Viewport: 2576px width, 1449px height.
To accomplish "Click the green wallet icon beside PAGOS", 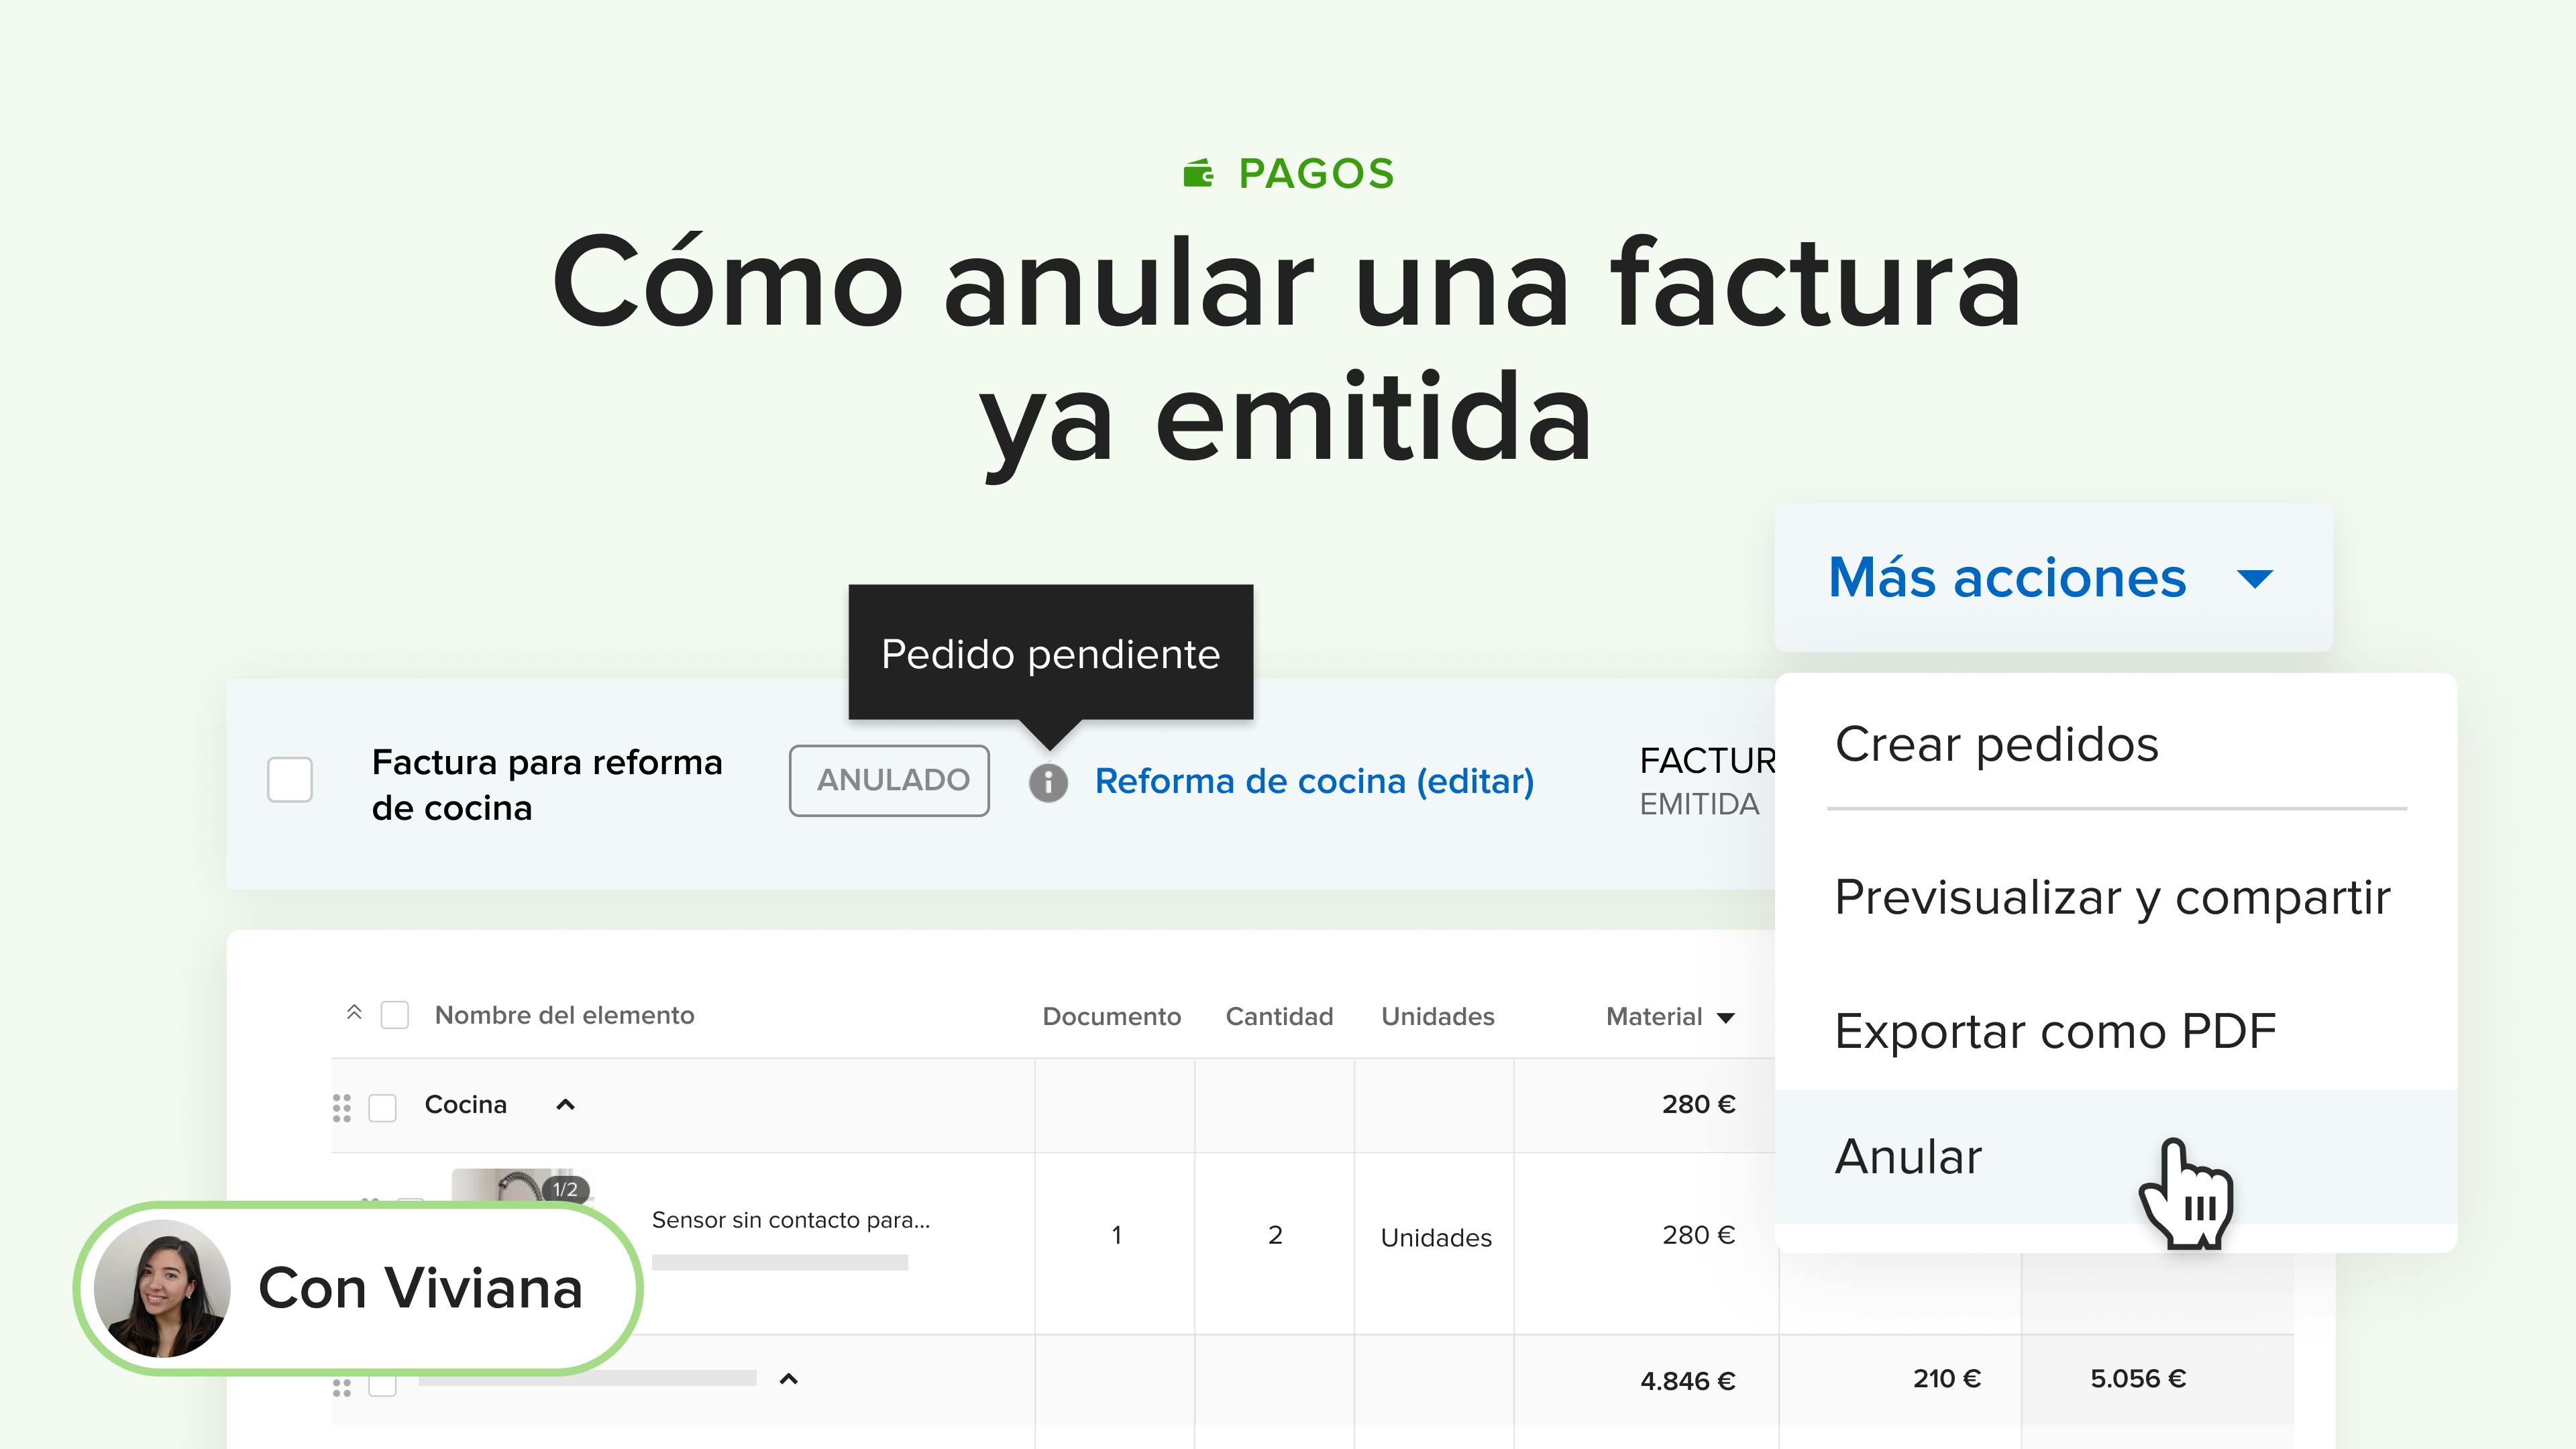I will coord(1198,174).
